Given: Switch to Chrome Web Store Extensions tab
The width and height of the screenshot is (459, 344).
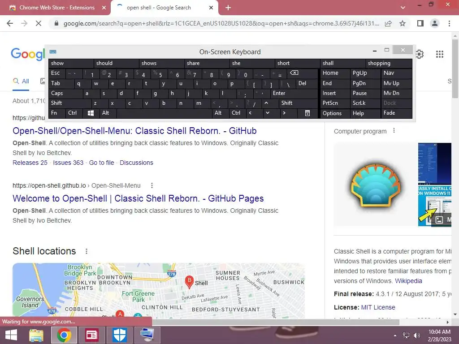Looking at the screenshot, I should pyautogui.click(x=57, y=8).
